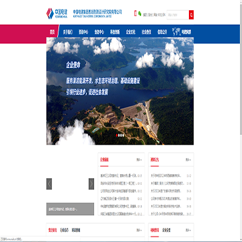The image size is (242, 242).
Task: Open 'more' link in notice announcements panel
Action: 188,160
